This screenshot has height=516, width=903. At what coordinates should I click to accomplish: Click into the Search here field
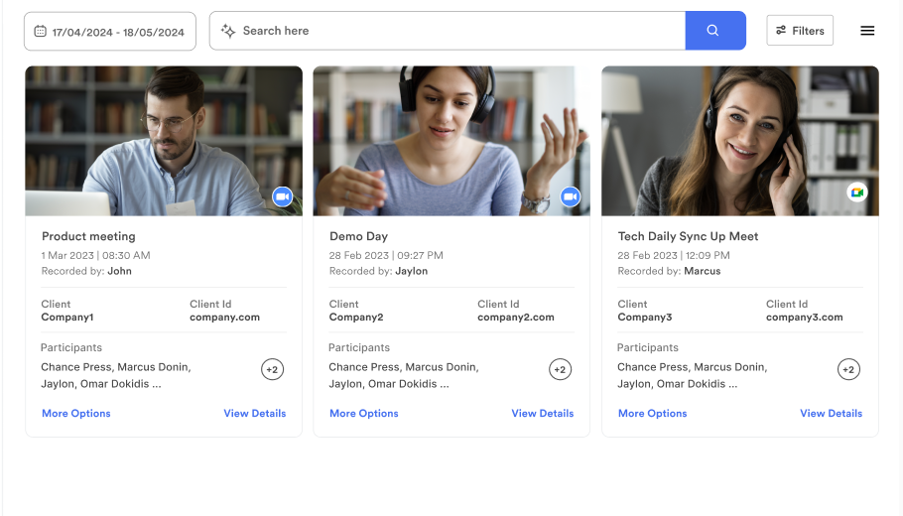click(x=447, y=31)
